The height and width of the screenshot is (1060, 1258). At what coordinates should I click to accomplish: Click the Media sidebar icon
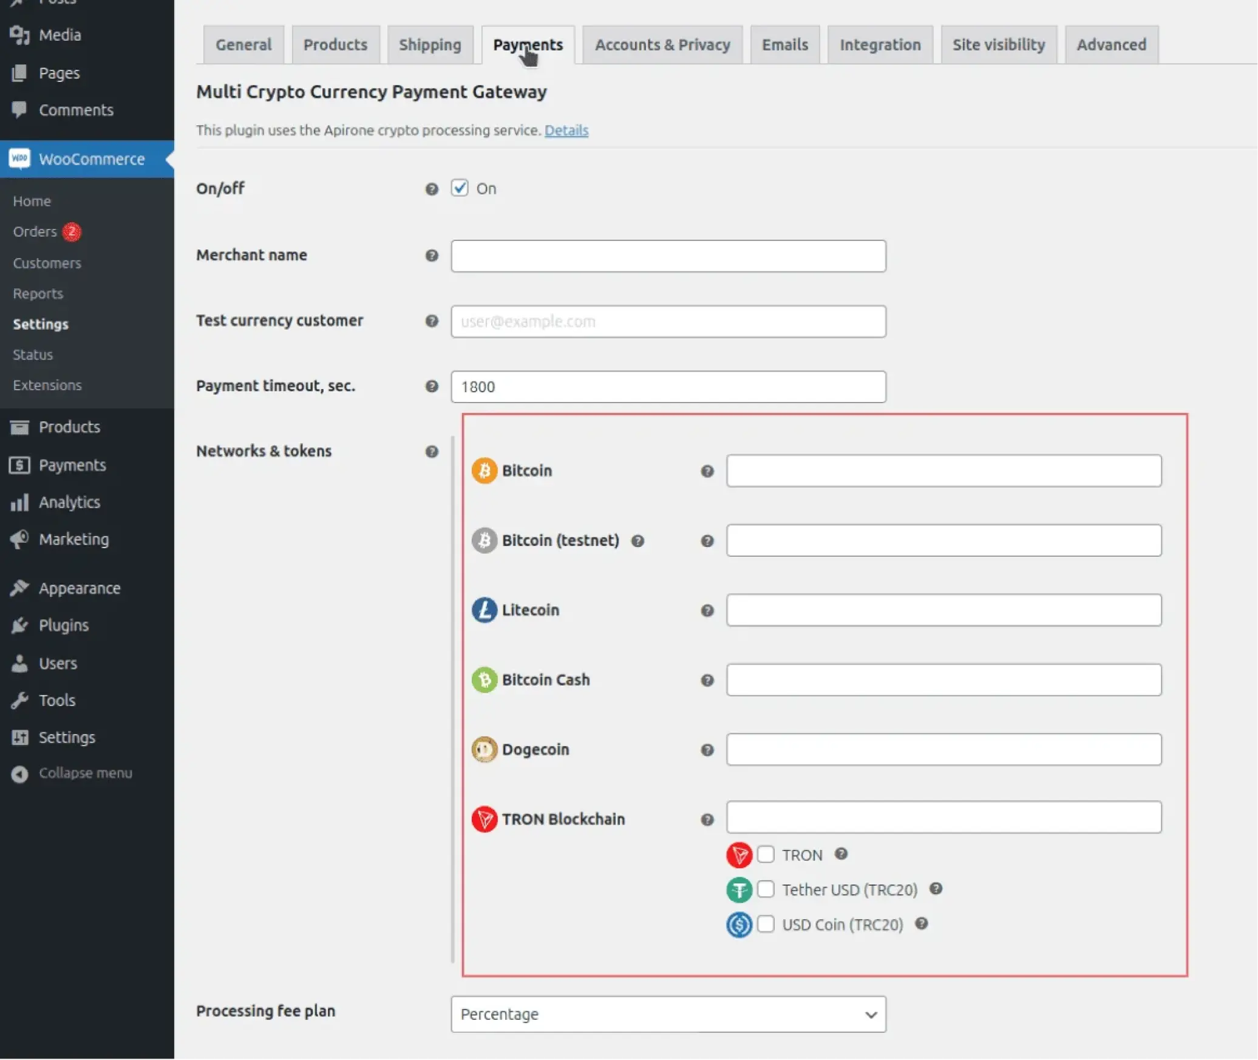tap(19, 35)
